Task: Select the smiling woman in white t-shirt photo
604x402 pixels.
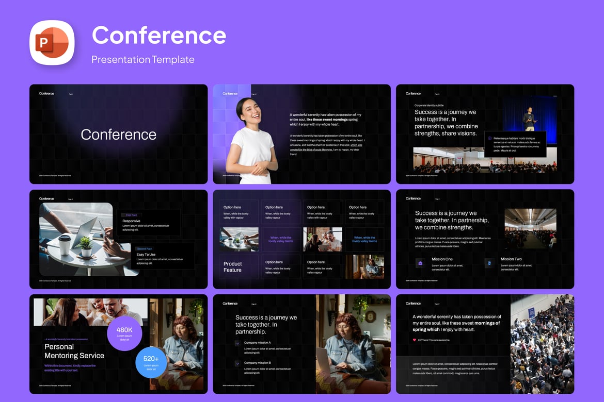Action: click(252, 140)
